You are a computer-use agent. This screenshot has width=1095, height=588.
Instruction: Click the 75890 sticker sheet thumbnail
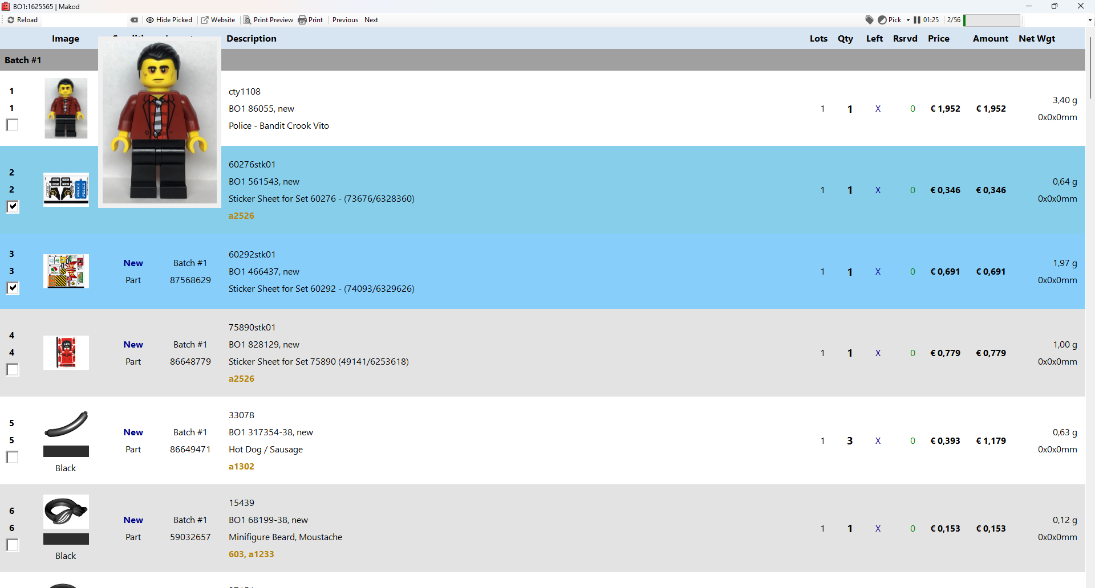click(66, 353)
